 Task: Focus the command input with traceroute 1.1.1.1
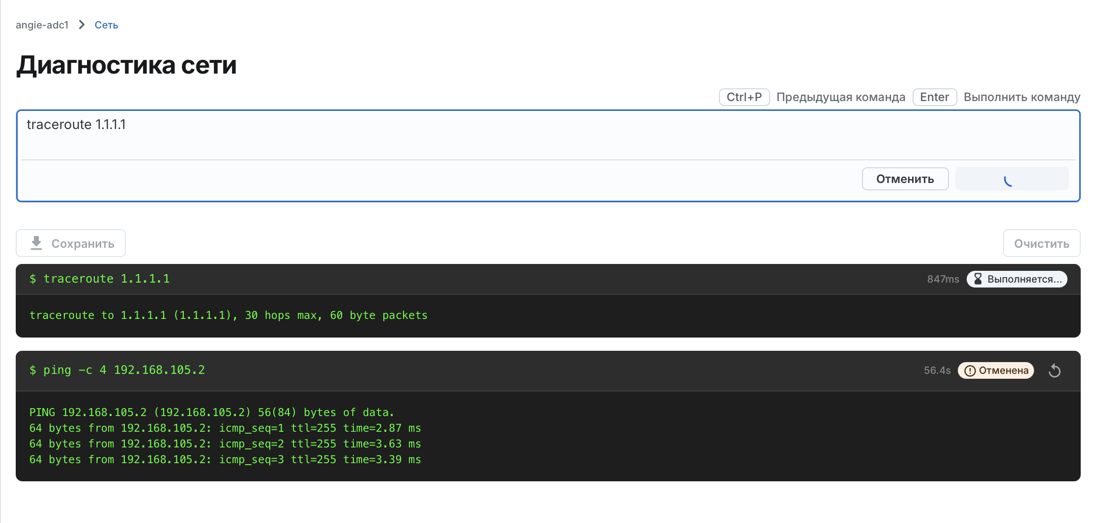click(548, 135)
